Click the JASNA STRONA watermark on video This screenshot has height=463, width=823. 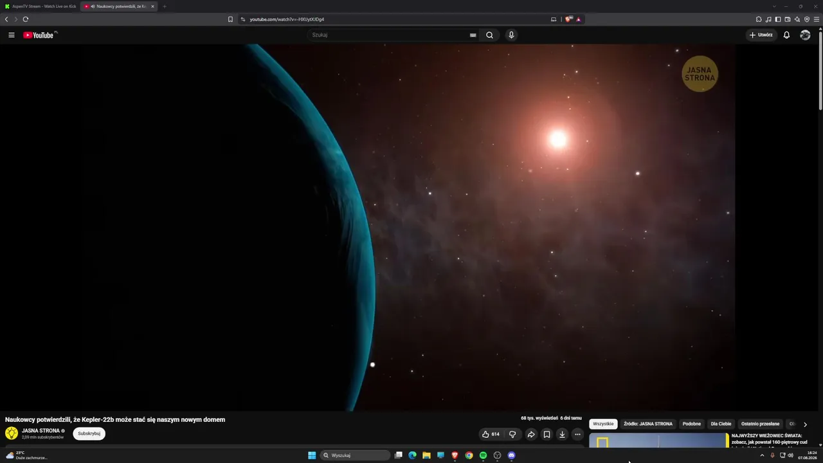click(x=700, y=74)
